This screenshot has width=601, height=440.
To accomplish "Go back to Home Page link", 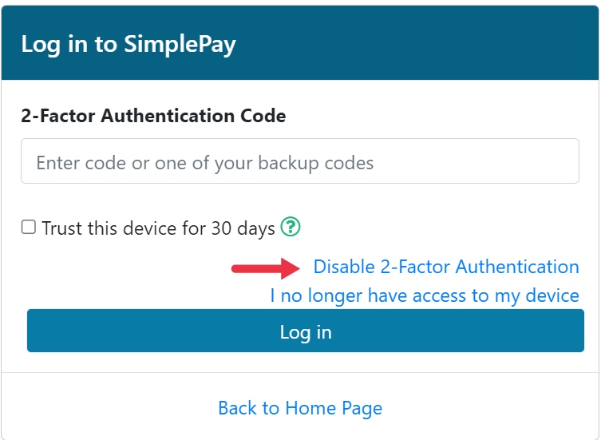I will pos(300,408).
